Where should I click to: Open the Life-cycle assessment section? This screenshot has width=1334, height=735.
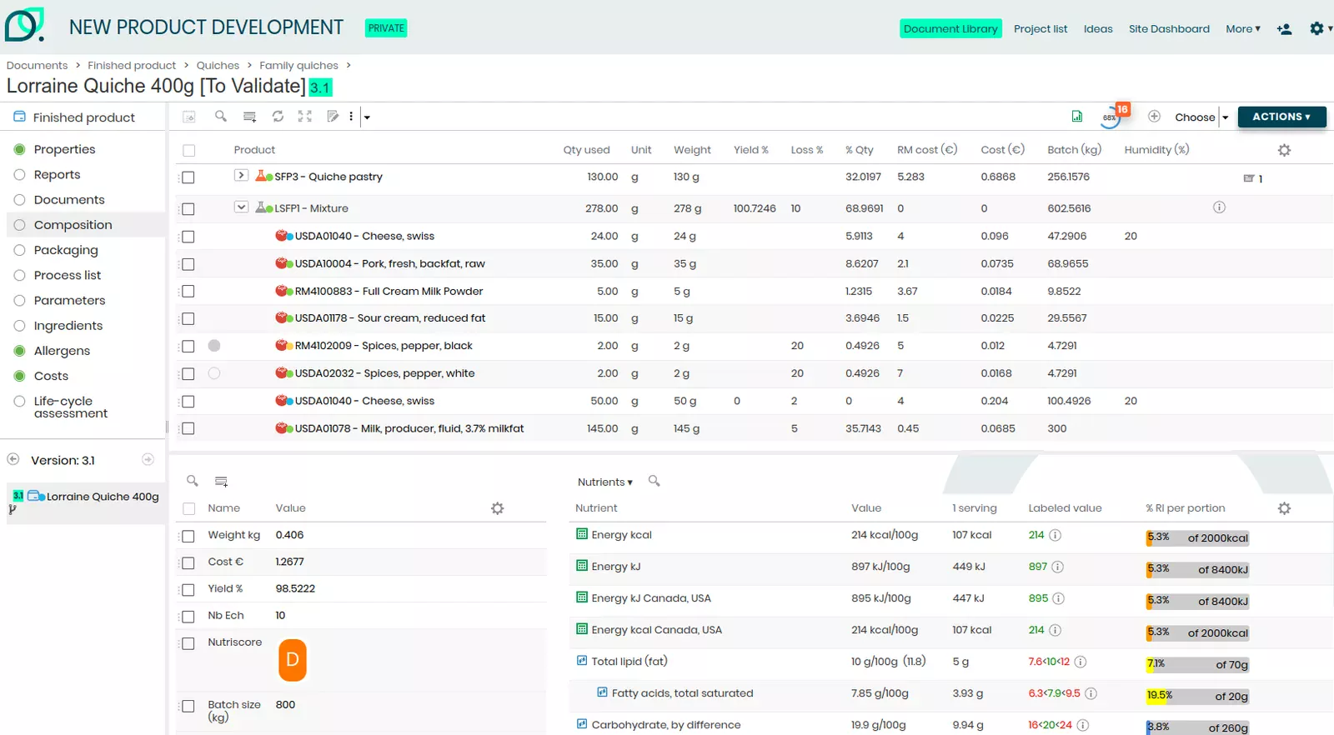coord(71,407)
